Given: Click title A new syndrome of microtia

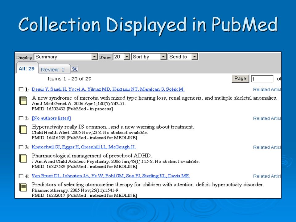Looking at the screenshot, I should click(154, 98).
